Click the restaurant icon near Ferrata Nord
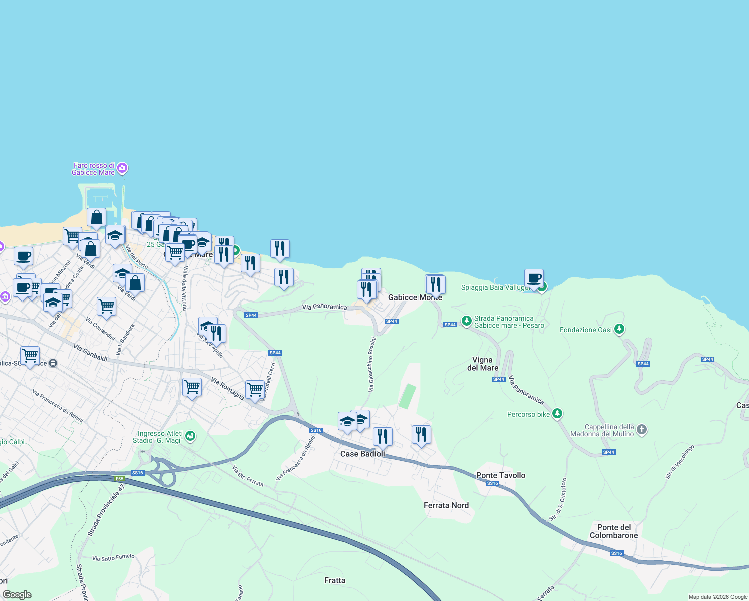 tap(421, 434)
